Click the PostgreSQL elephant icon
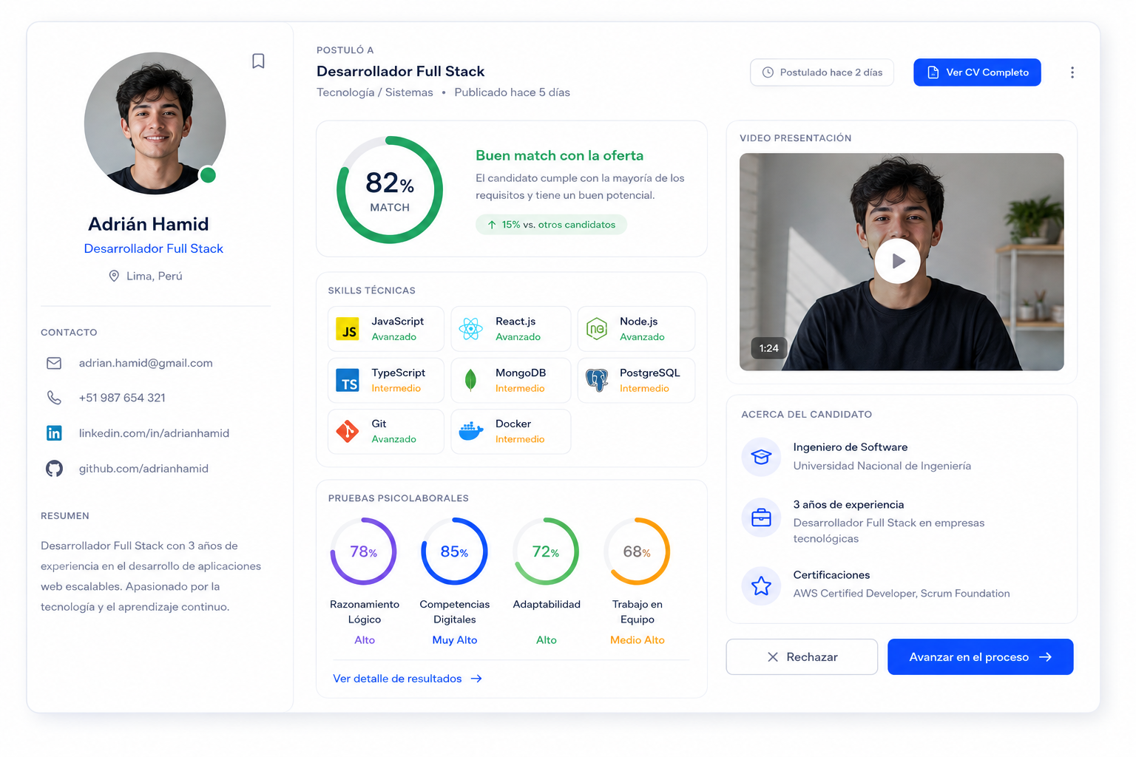The image size is (1136, 757). [596, 380]
